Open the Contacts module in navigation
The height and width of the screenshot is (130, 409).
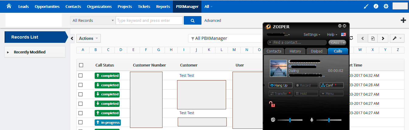73,6
